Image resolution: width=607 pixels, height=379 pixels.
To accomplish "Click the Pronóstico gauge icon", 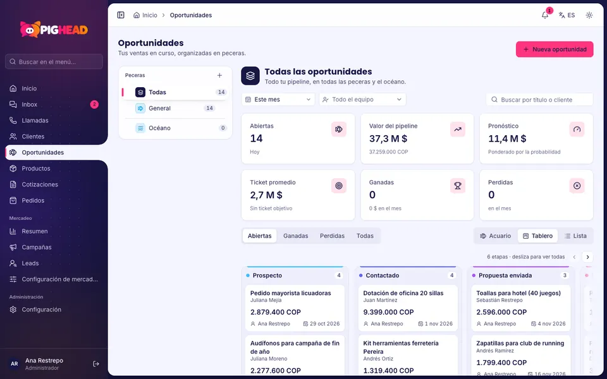I will coord(577,129).
